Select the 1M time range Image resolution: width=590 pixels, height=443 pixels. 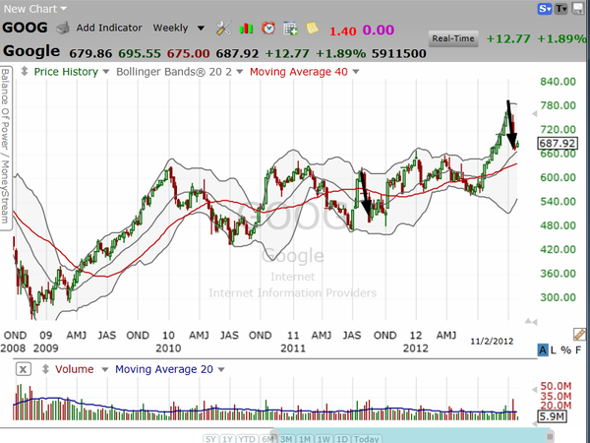point(305,439)
